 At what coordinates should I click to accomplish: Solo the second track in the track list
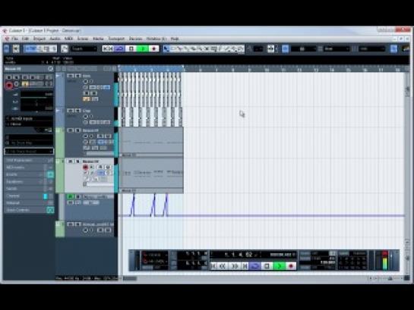[x=78, y=111]
